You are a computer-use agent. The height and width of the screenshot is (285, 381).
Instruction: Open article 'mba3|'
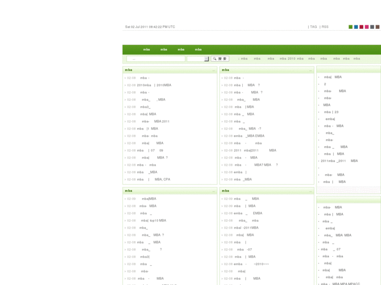tap(145, 257)
